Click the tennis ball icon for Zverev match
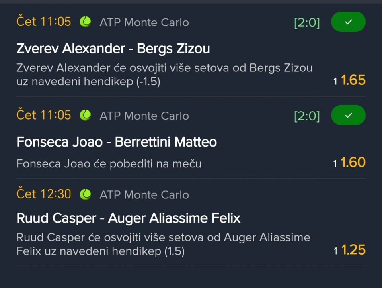This screenshot has height=288, width=382. coord(85,22)
